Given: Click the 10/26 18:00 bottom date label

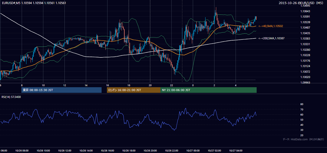Looking at the screenshot, I should 129,150.
